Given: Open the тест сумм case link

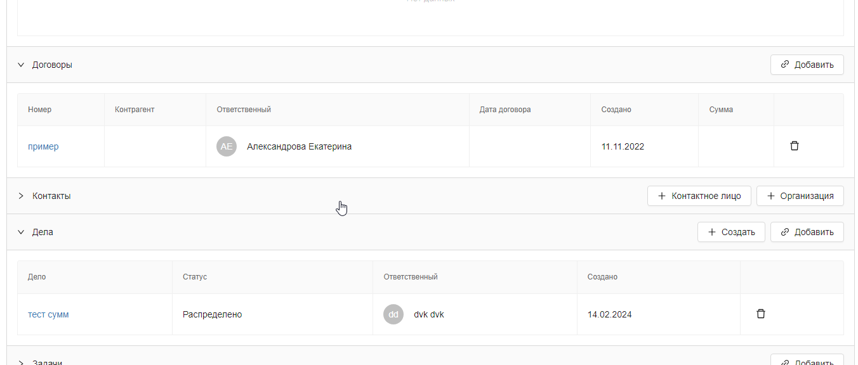Looking at the screenshot, I should [48, 314].
